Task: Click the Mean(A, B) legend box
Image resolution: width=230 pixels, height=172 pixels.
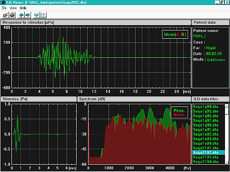Action: [175, 35]
